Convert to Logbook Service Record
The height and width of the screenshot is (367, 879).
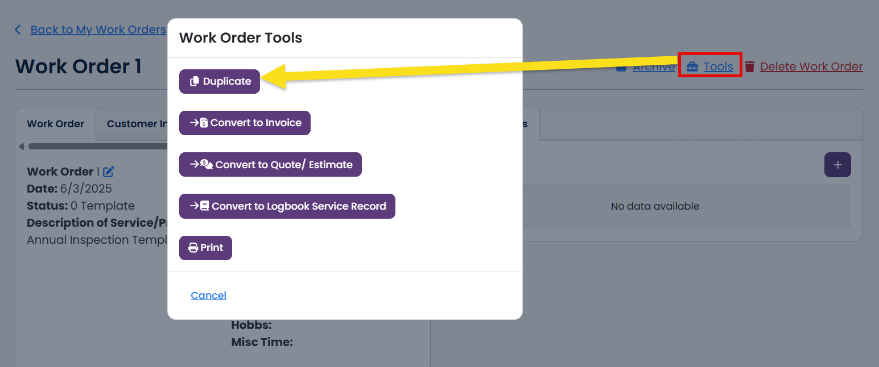pyautogui.click(x=287, y=206)
